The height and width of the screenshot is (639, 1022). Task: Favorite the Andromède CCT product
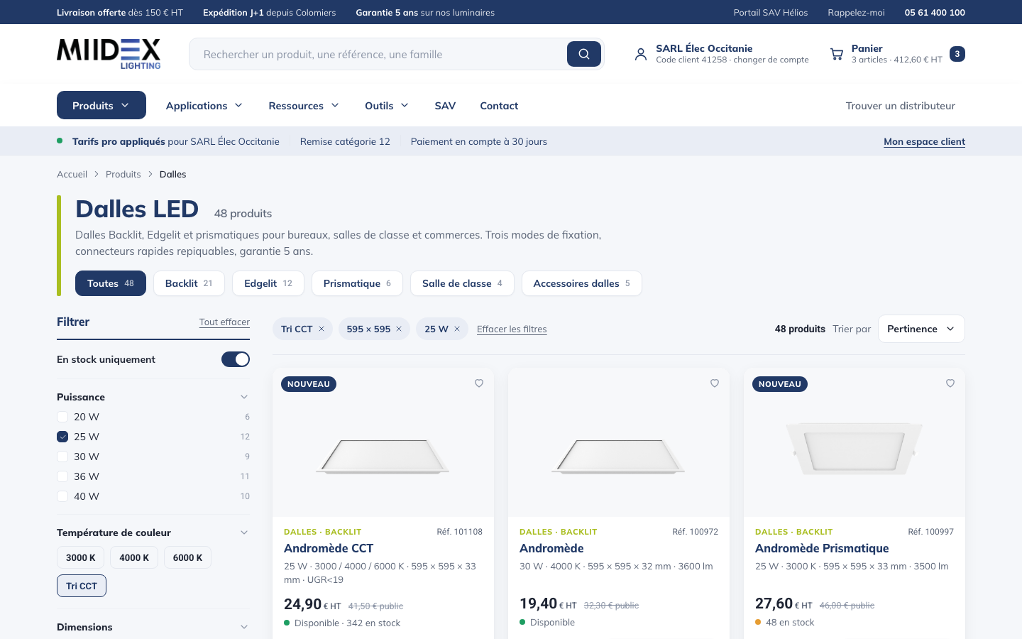click(x=479, y=383)
